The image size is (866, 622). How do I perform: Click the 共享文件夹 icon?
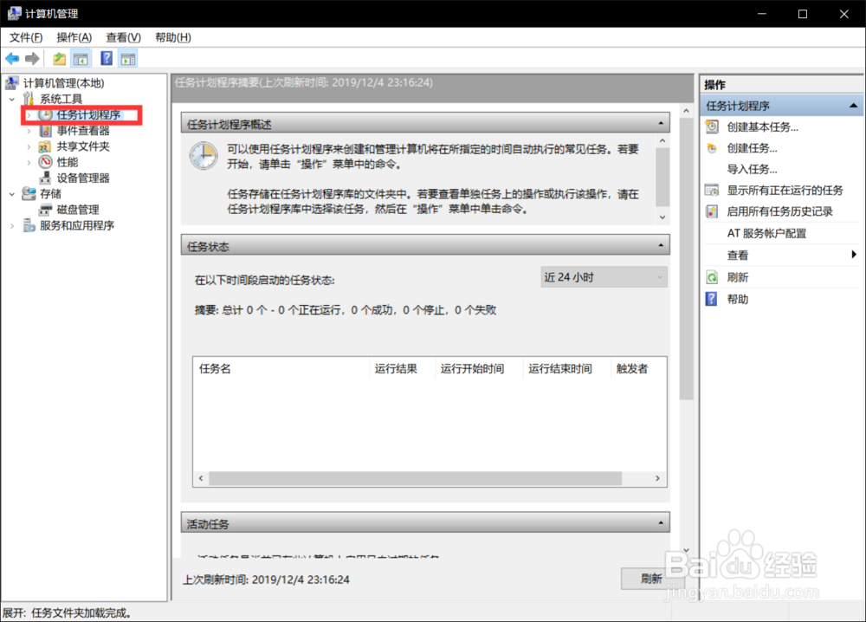tap(45, 147)
